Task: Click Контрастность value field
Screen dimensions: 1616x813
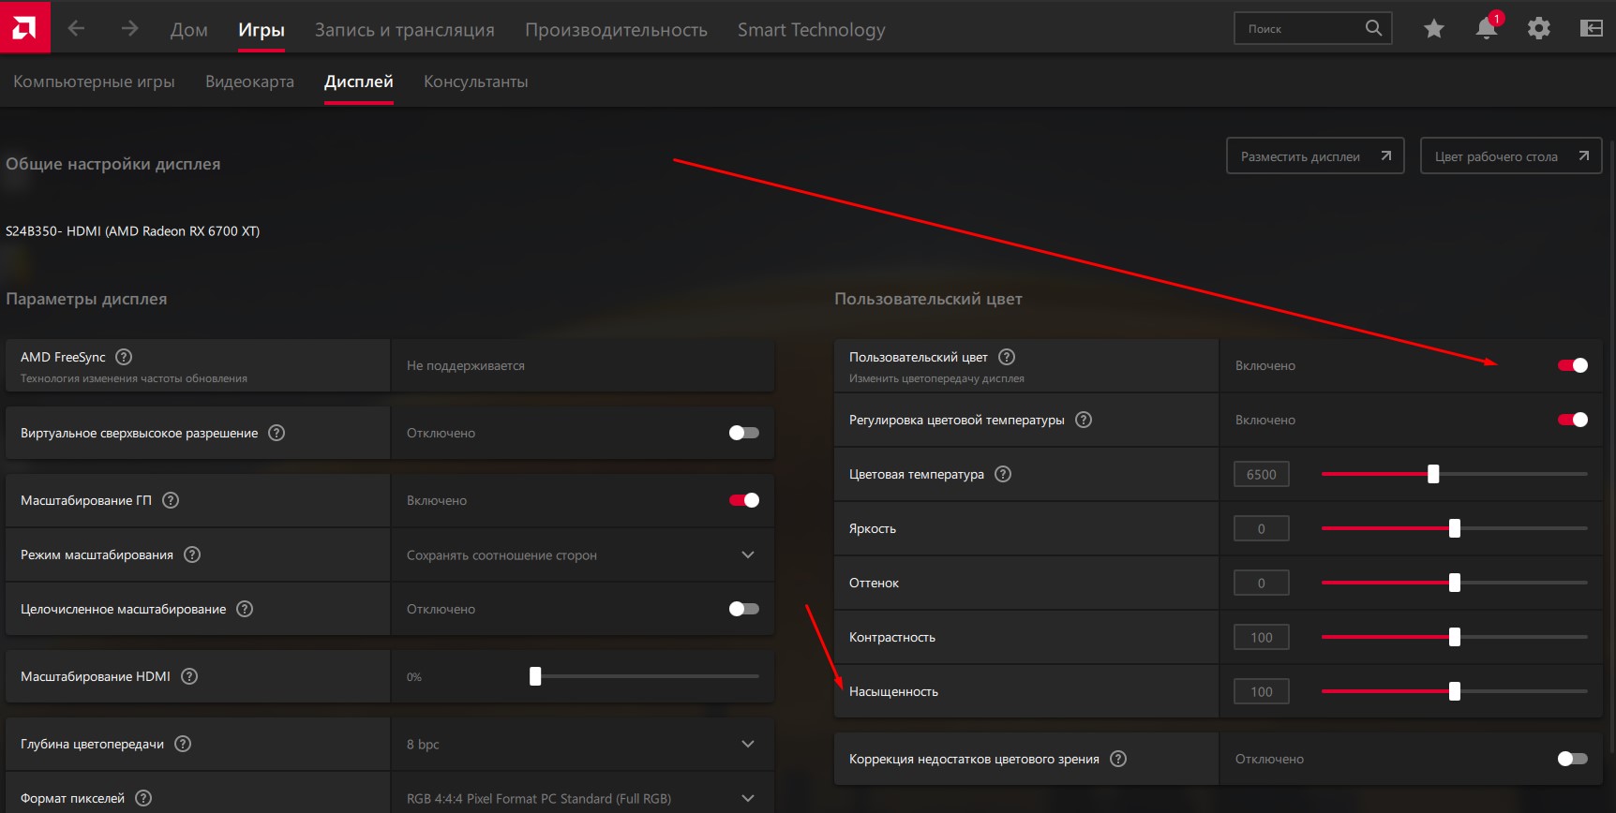Action: 1262,637
